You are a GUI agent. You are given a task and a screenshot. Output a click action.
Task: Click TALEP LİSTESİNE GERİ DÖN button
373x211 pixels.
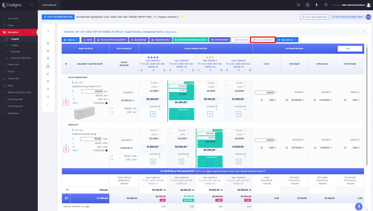point(58,17)
